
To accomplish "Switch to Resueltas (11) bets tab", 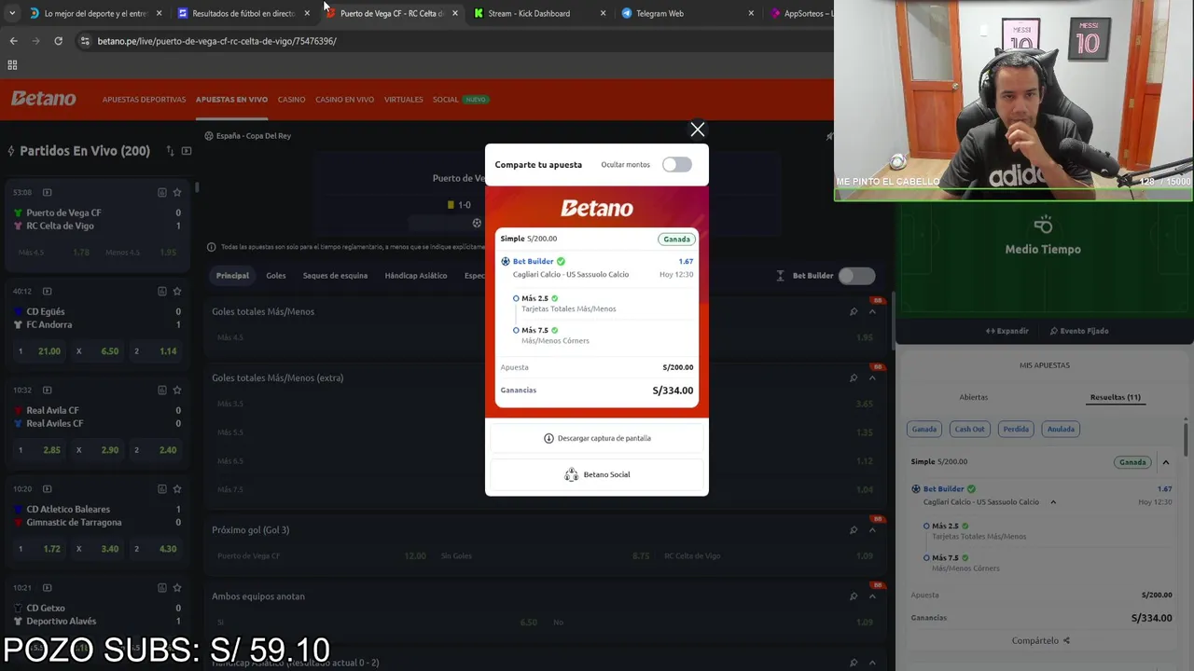I will tap(1115, 397).
